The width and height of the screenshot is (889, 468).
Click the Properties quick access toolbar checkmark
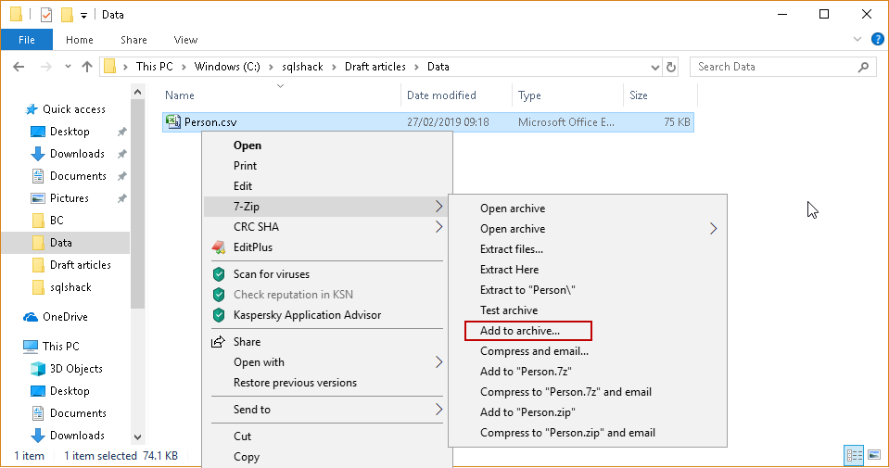tap(46, 15)
